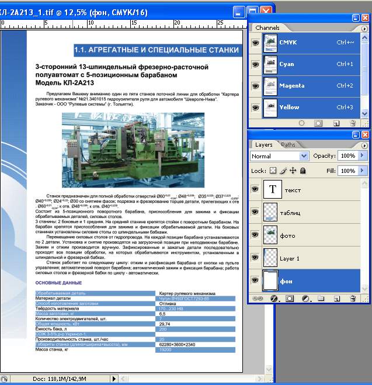Click Doc: 118,1M/142,9M status text
This screenshot has width=372, height=385.
pos(60,379)
